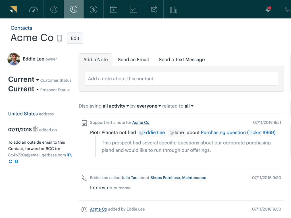Image resolution: width=291 pixels, height=218 pixels.
Task: Open the Calendar icon in the toolbar
Action: (x=113, y=9)
